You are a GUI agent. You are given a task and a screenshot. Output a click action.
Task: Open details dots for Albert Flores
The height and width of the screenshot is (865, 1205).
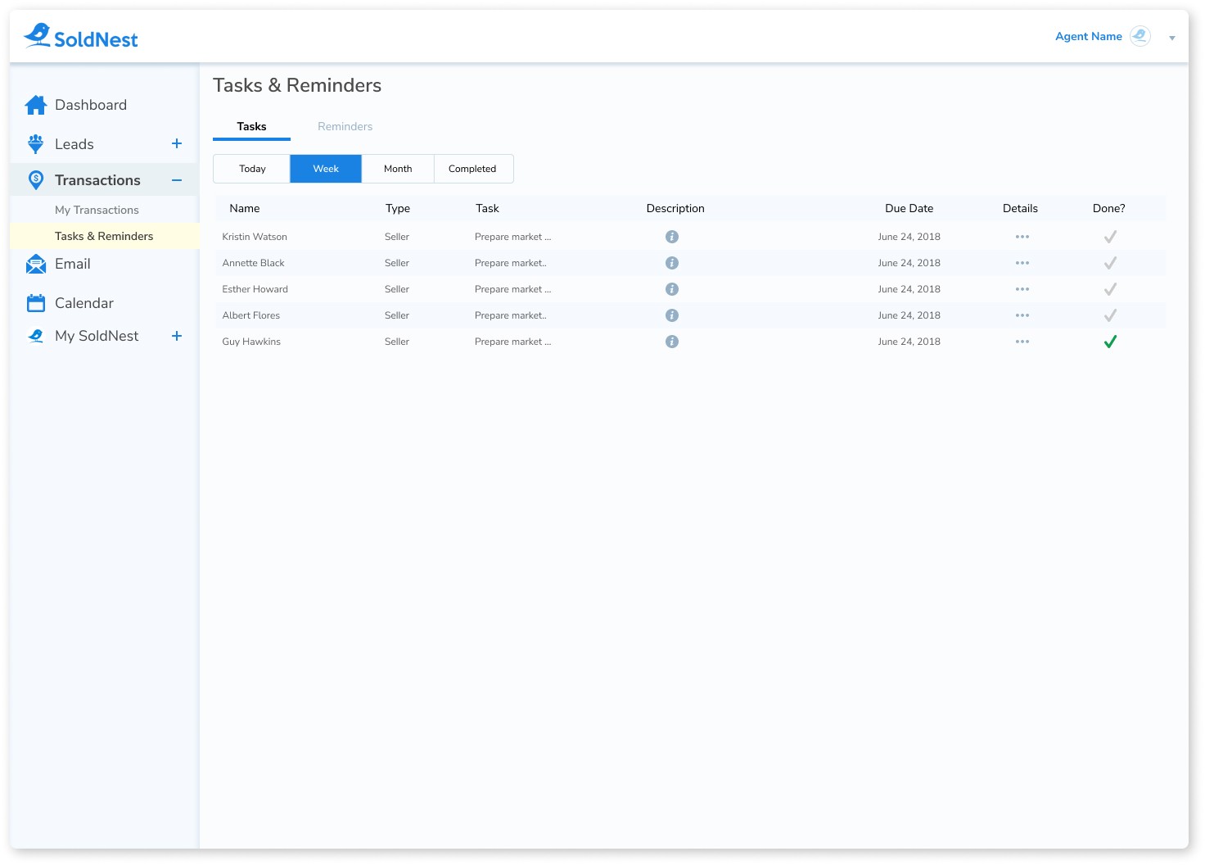pos(1022,315)
